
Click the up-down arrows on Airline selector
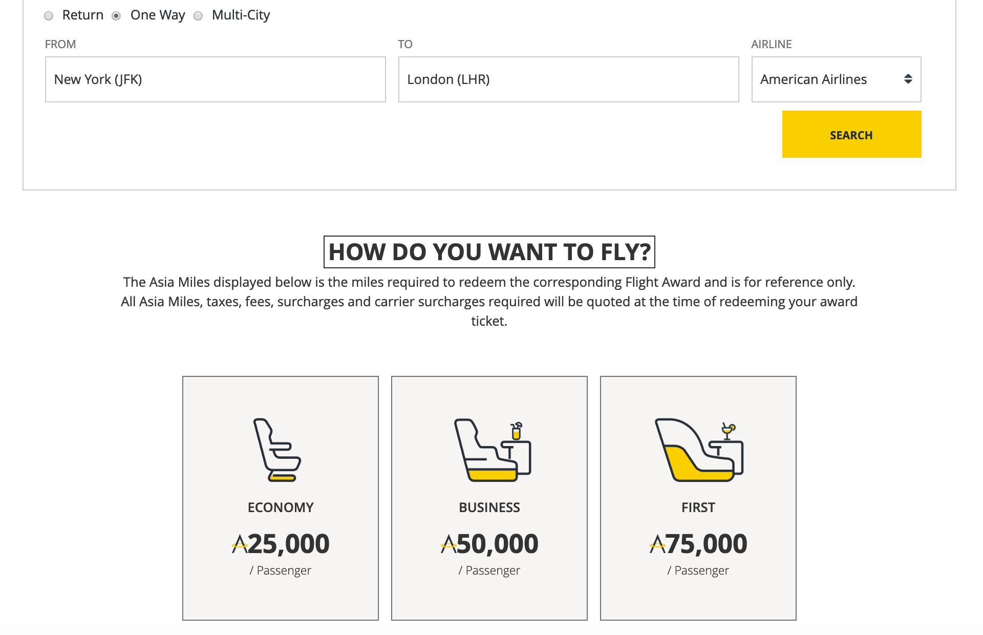908,79
